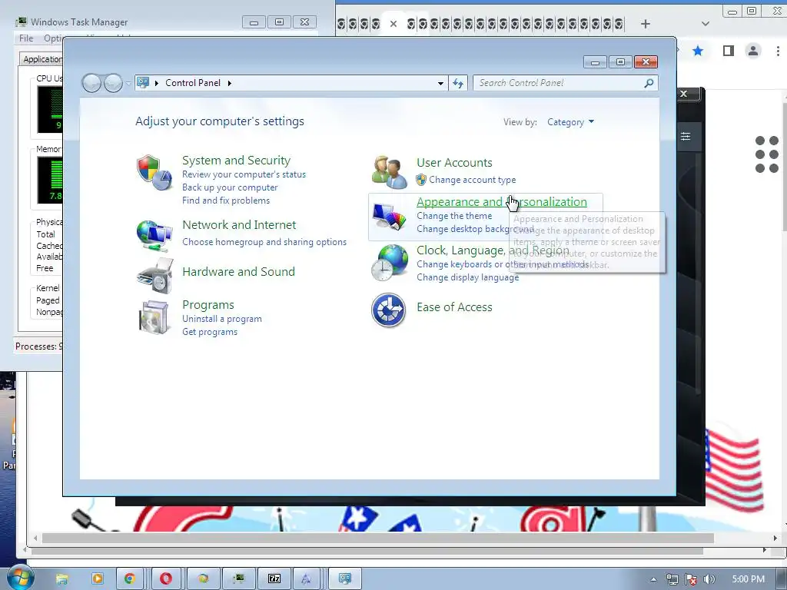Click the clock showing 5:00 PM

[x=749, y=579]
